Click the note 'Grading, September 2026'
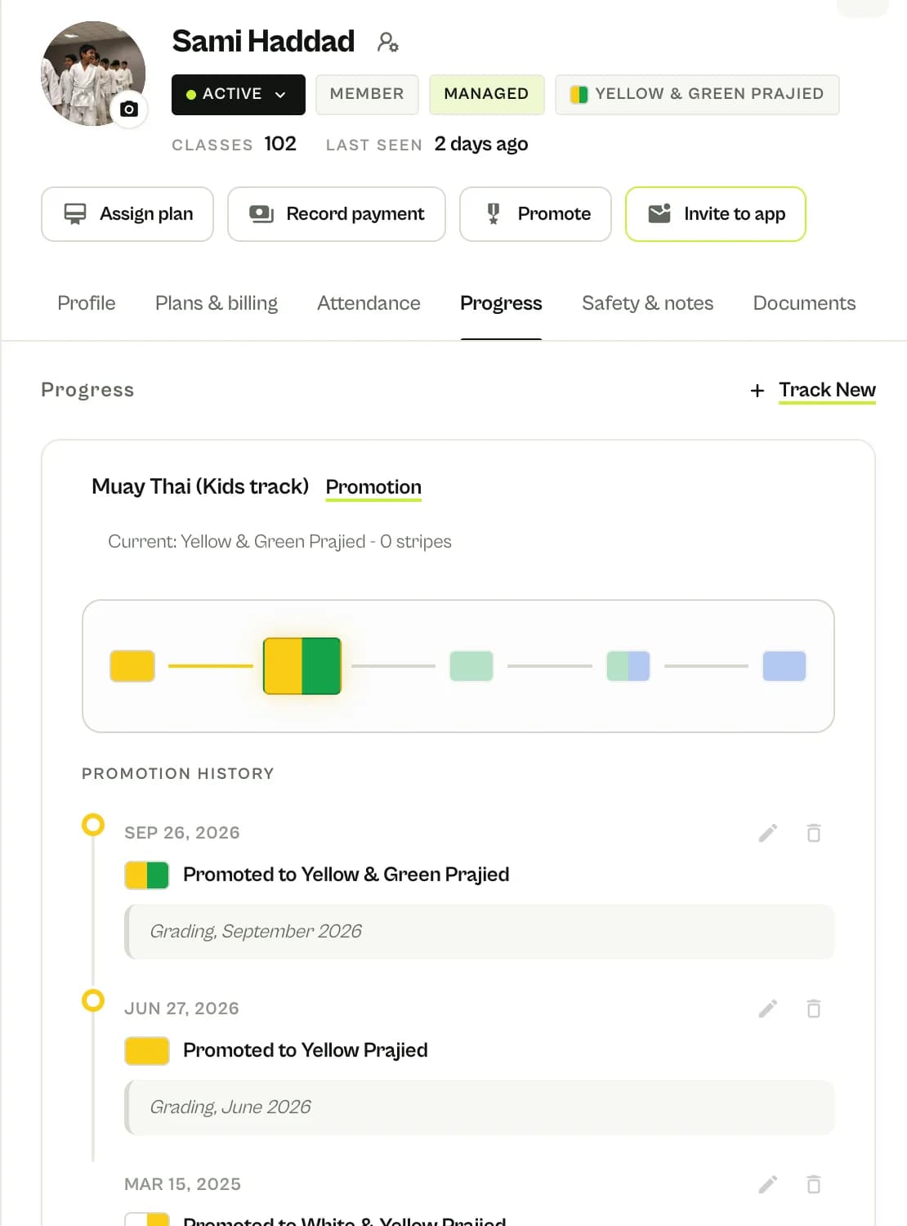 point(480,932)
